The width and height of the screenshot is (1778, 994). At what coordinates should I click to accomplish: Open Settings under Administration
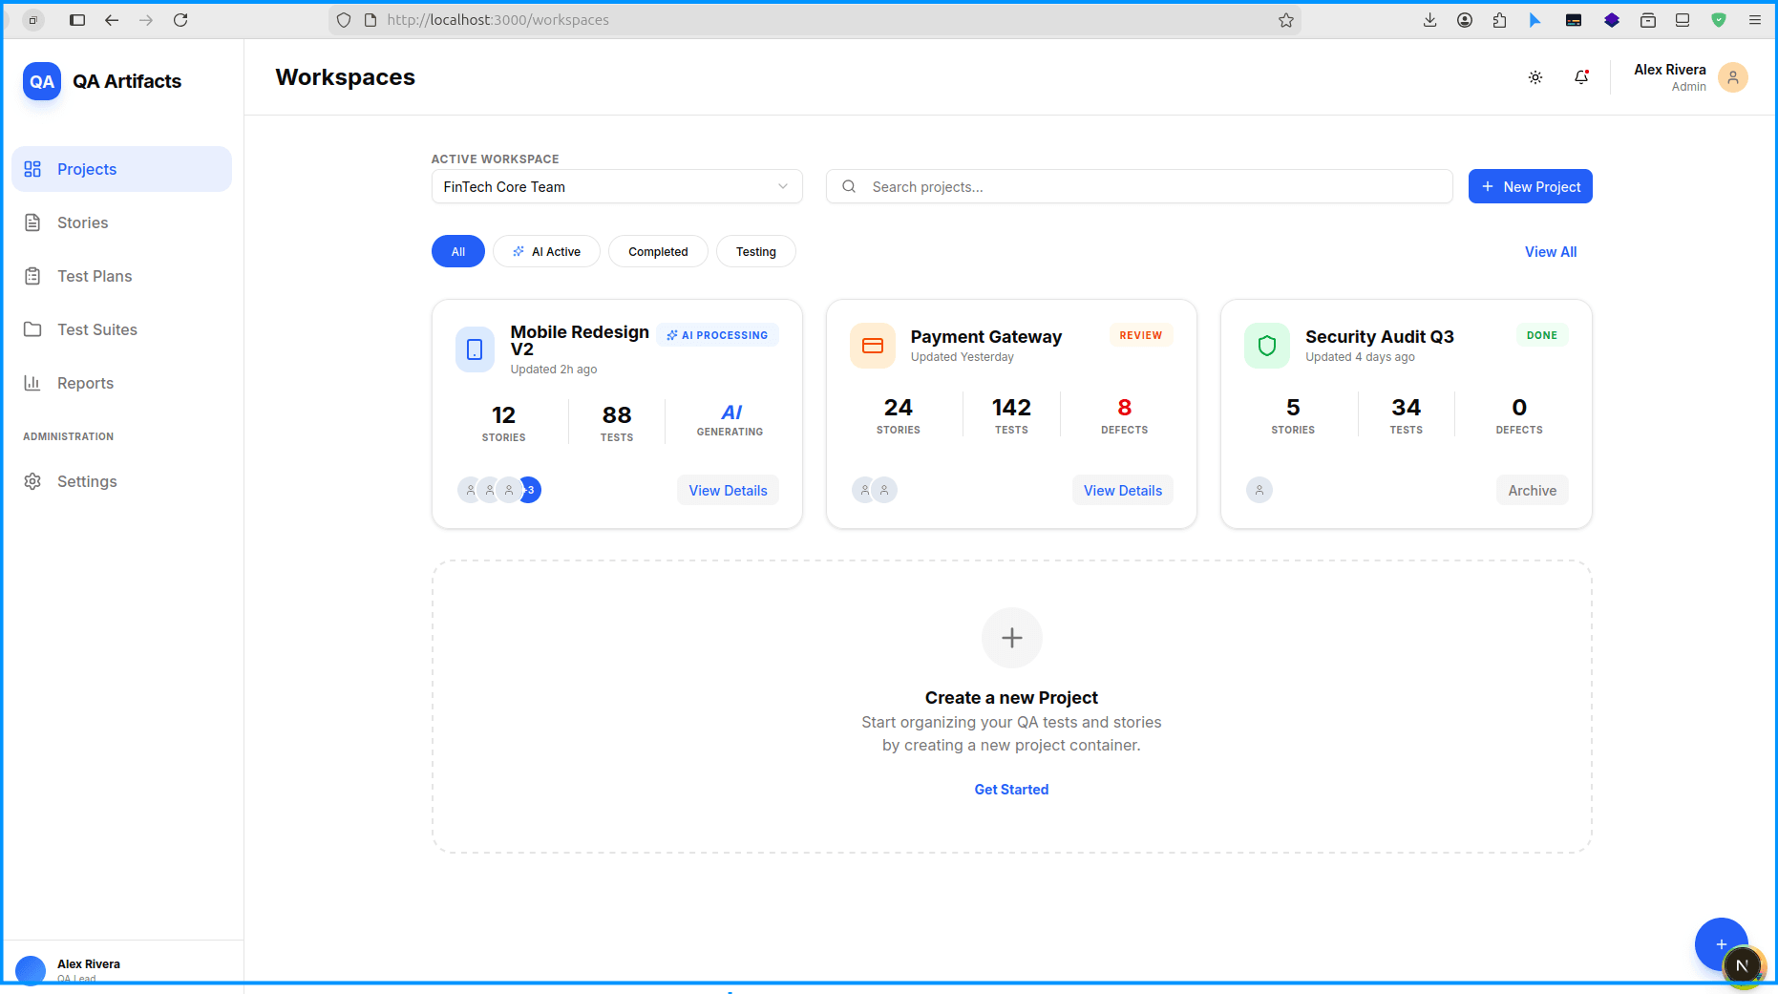87,481
